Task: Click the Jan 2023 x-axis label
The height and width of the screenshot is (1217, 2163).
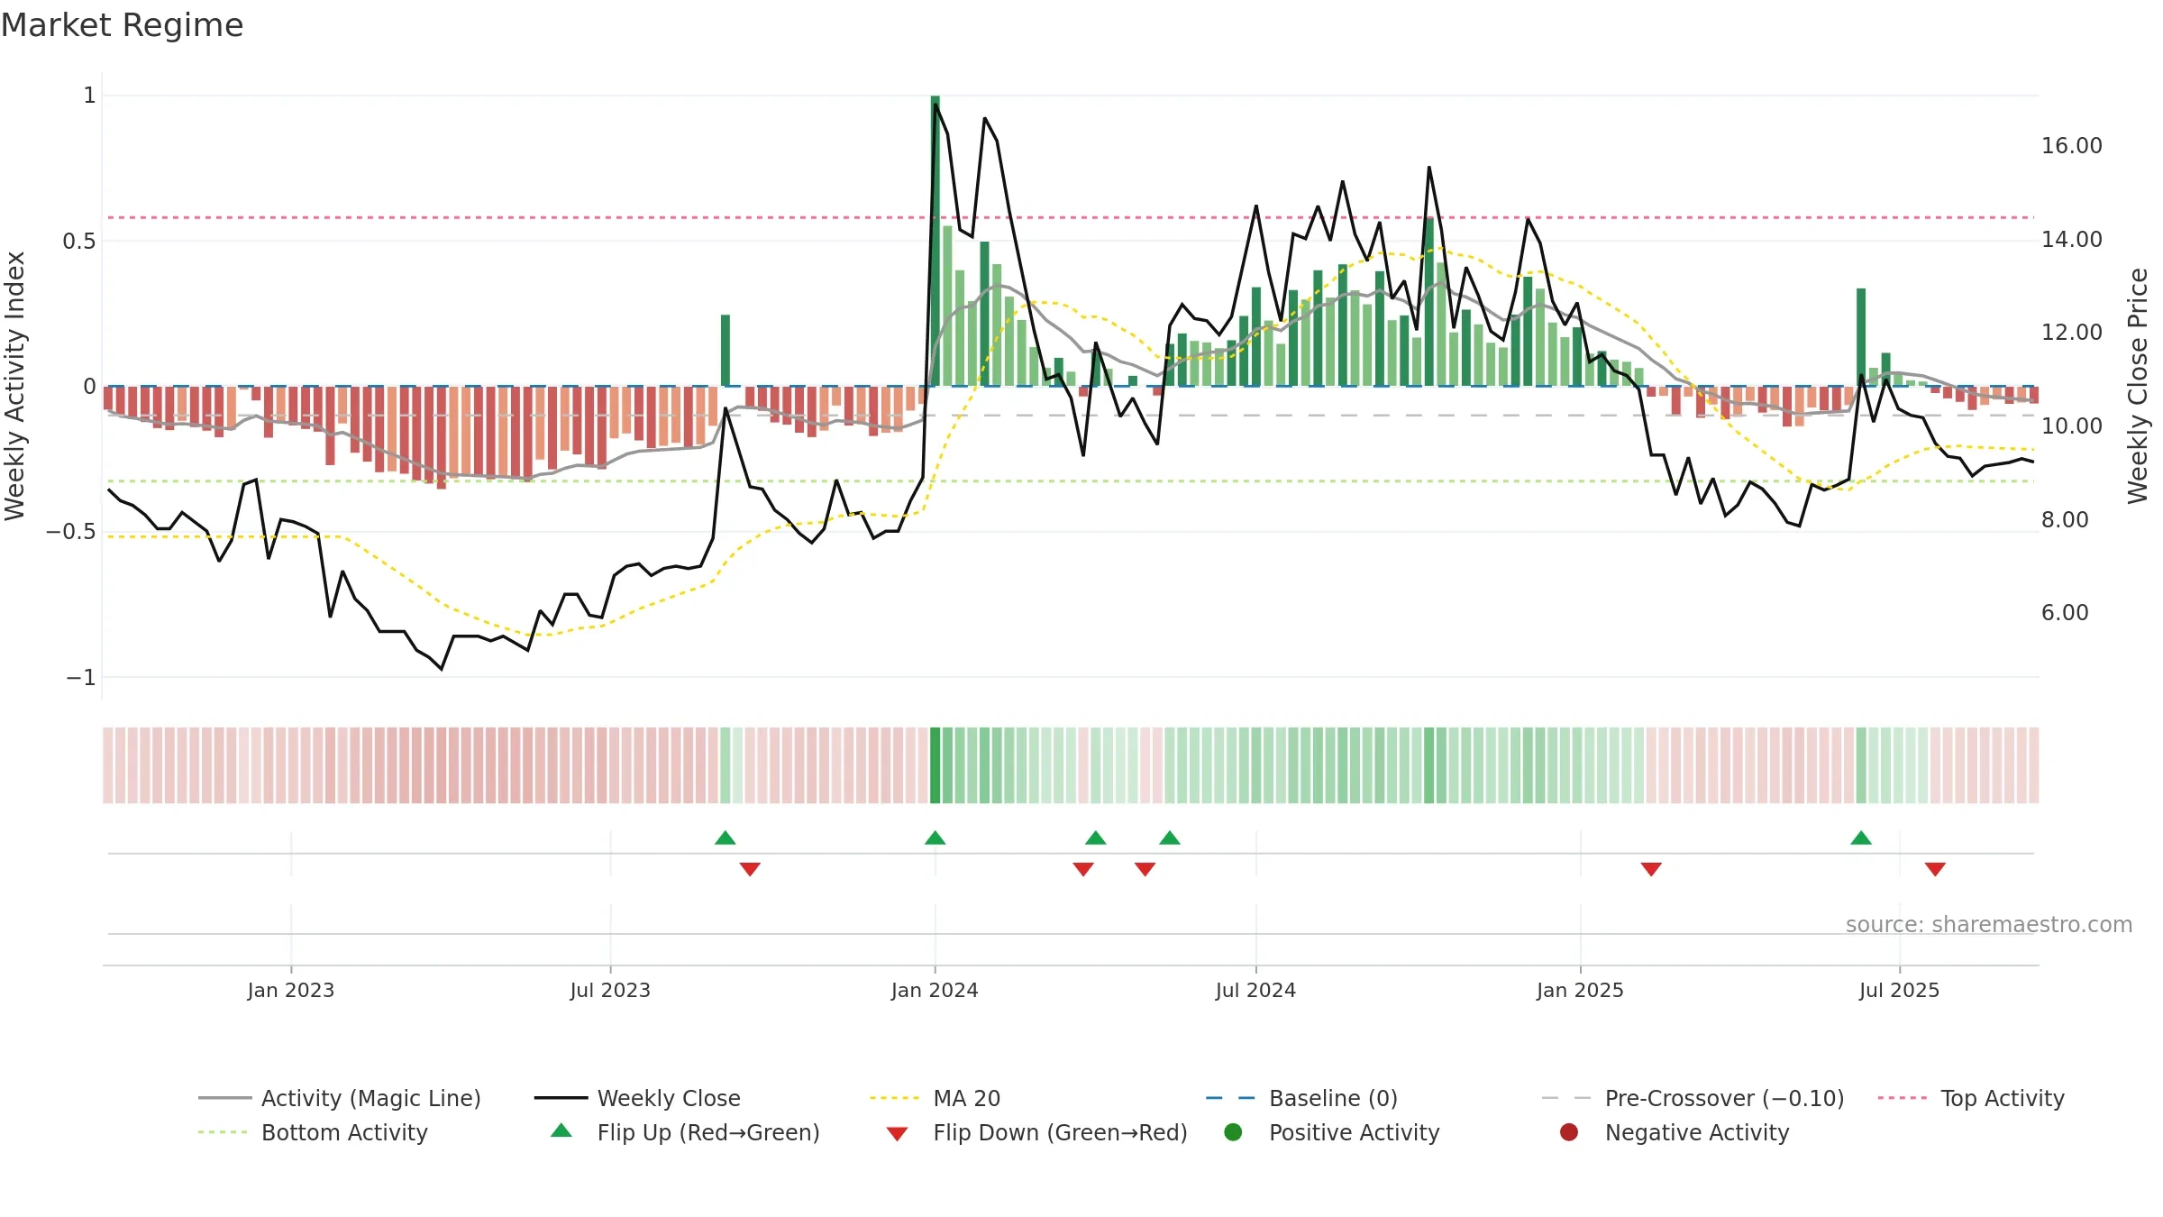Action: point(291,990)
